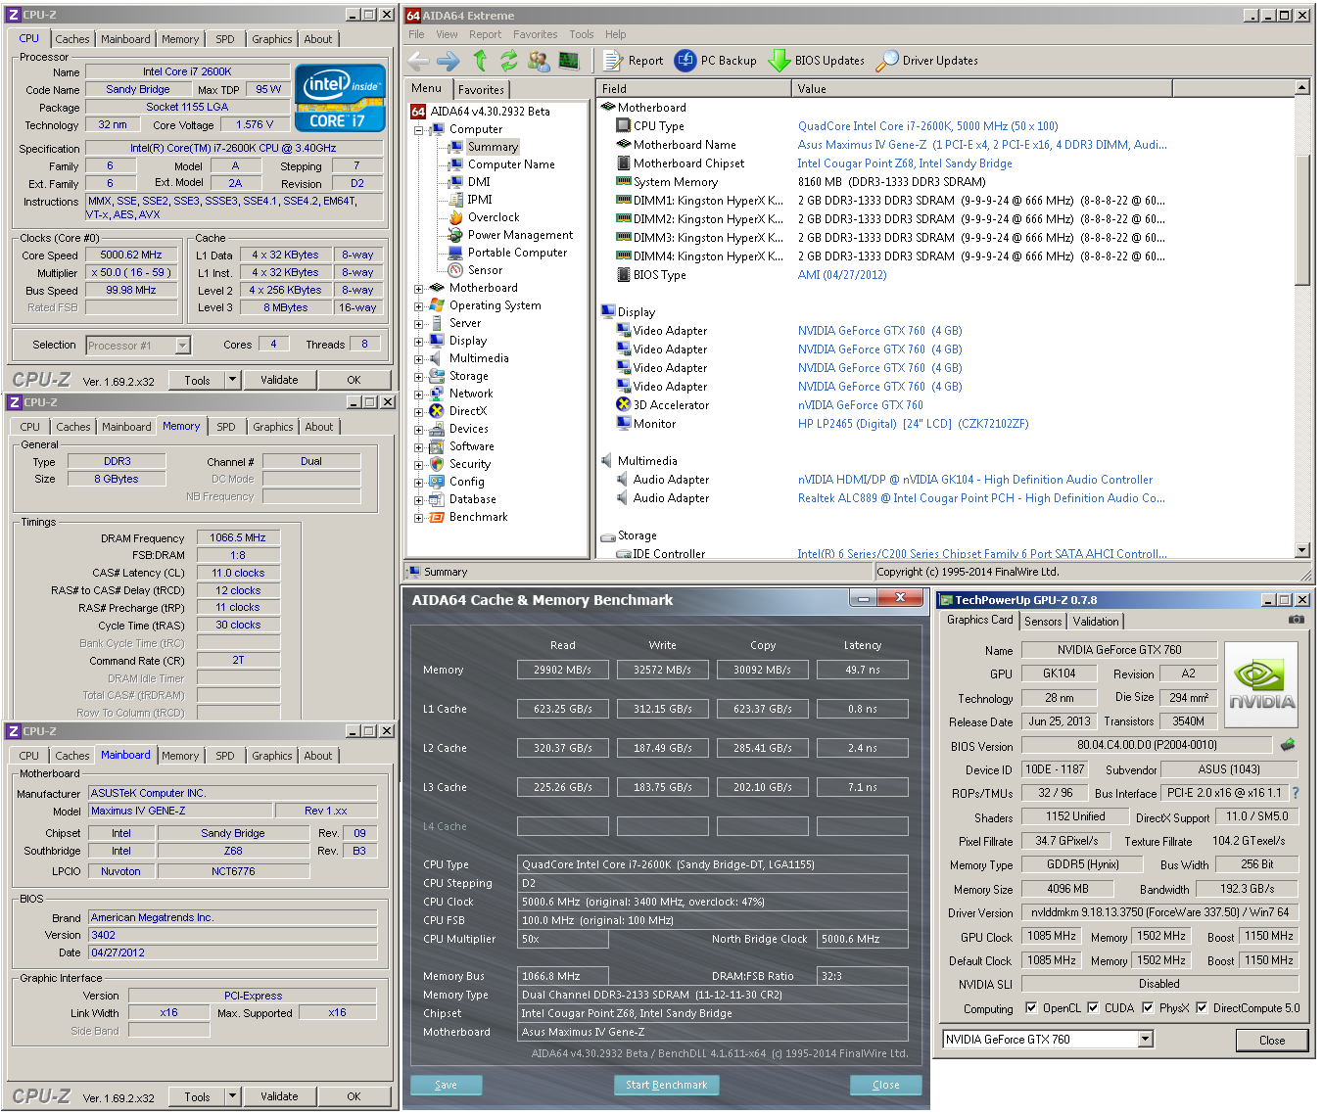
Task: Click Validate in CPU-Z Mainboard window
Action: point(279,1096)
